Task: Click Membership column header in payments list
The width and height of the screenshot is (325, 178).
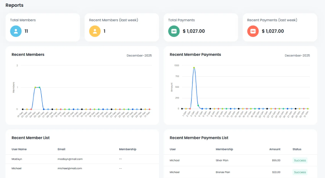Action: [224, 149]
